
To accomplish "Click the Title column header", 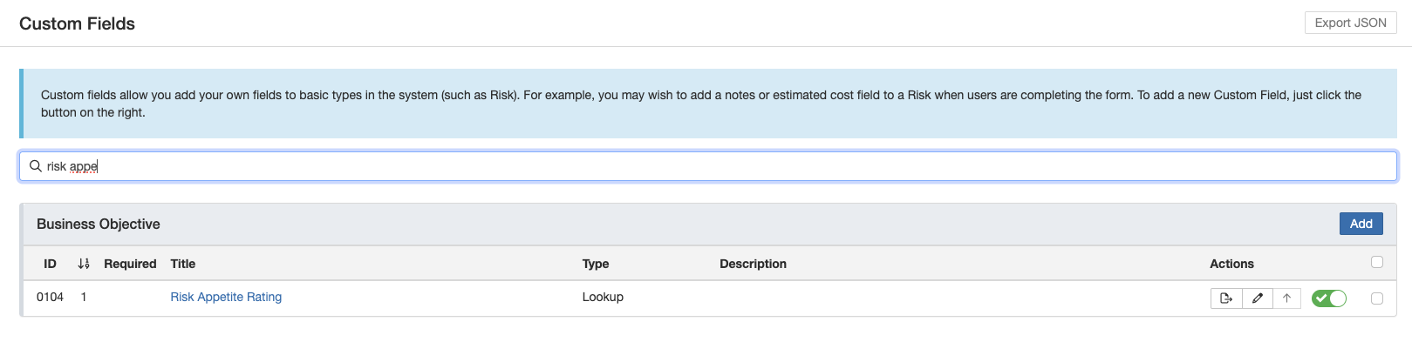I will click(183, 264).
